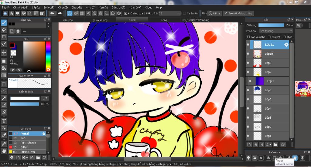This screenshot has width=311, height=167.
Task: Select the Bucket fill tool
Action: click(4, 68)
